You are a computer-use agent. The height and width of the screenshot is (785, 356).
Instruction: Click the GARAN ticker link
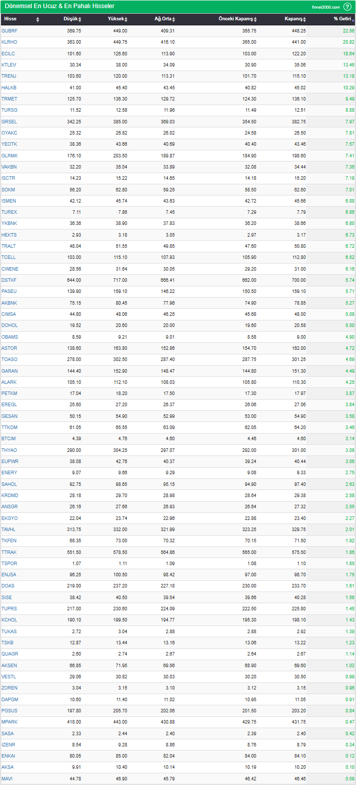9,371
